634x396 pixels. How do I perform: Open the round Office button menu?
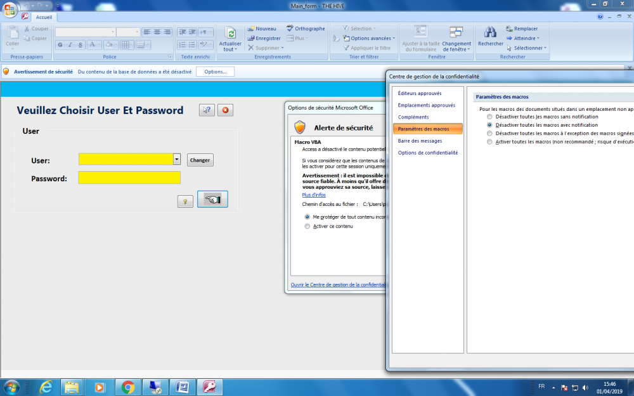(x=10, y=9)
